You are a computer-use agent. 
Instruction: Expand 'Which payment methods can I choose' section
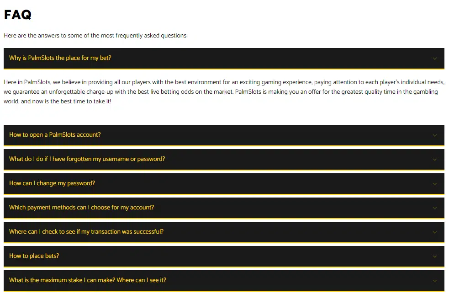pyautogui.click(x=224, y=208)
